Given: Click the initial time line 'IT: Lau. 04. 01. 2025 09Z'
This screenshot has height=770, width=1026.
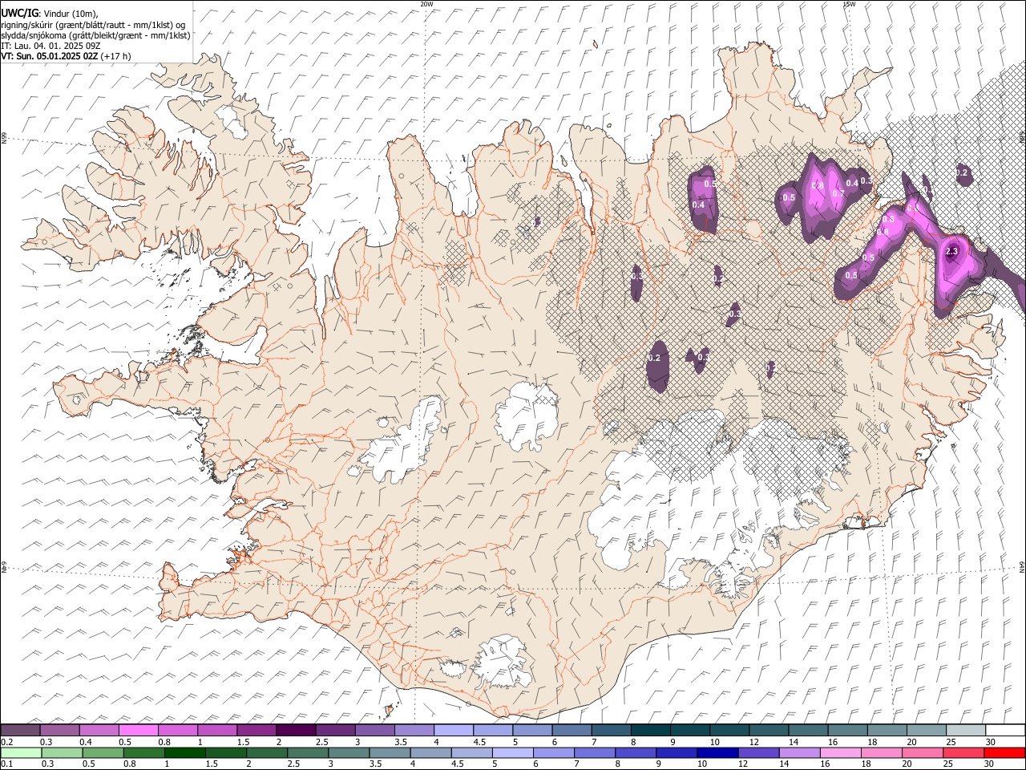Looking at the screenshot, I should 50,47.
